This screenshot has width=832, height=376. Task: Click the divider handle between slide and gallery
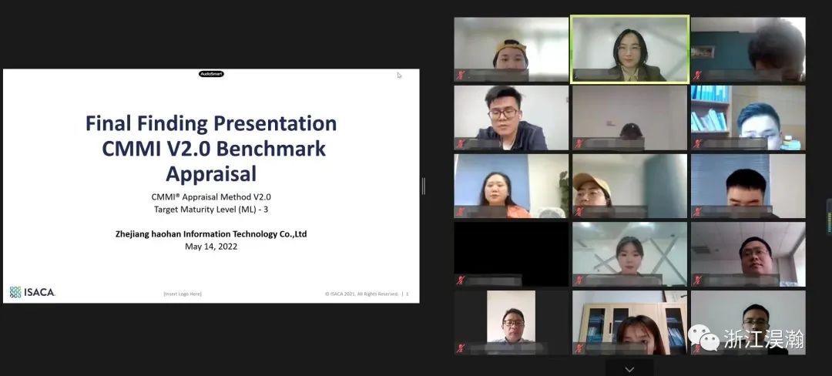[423, 186]
